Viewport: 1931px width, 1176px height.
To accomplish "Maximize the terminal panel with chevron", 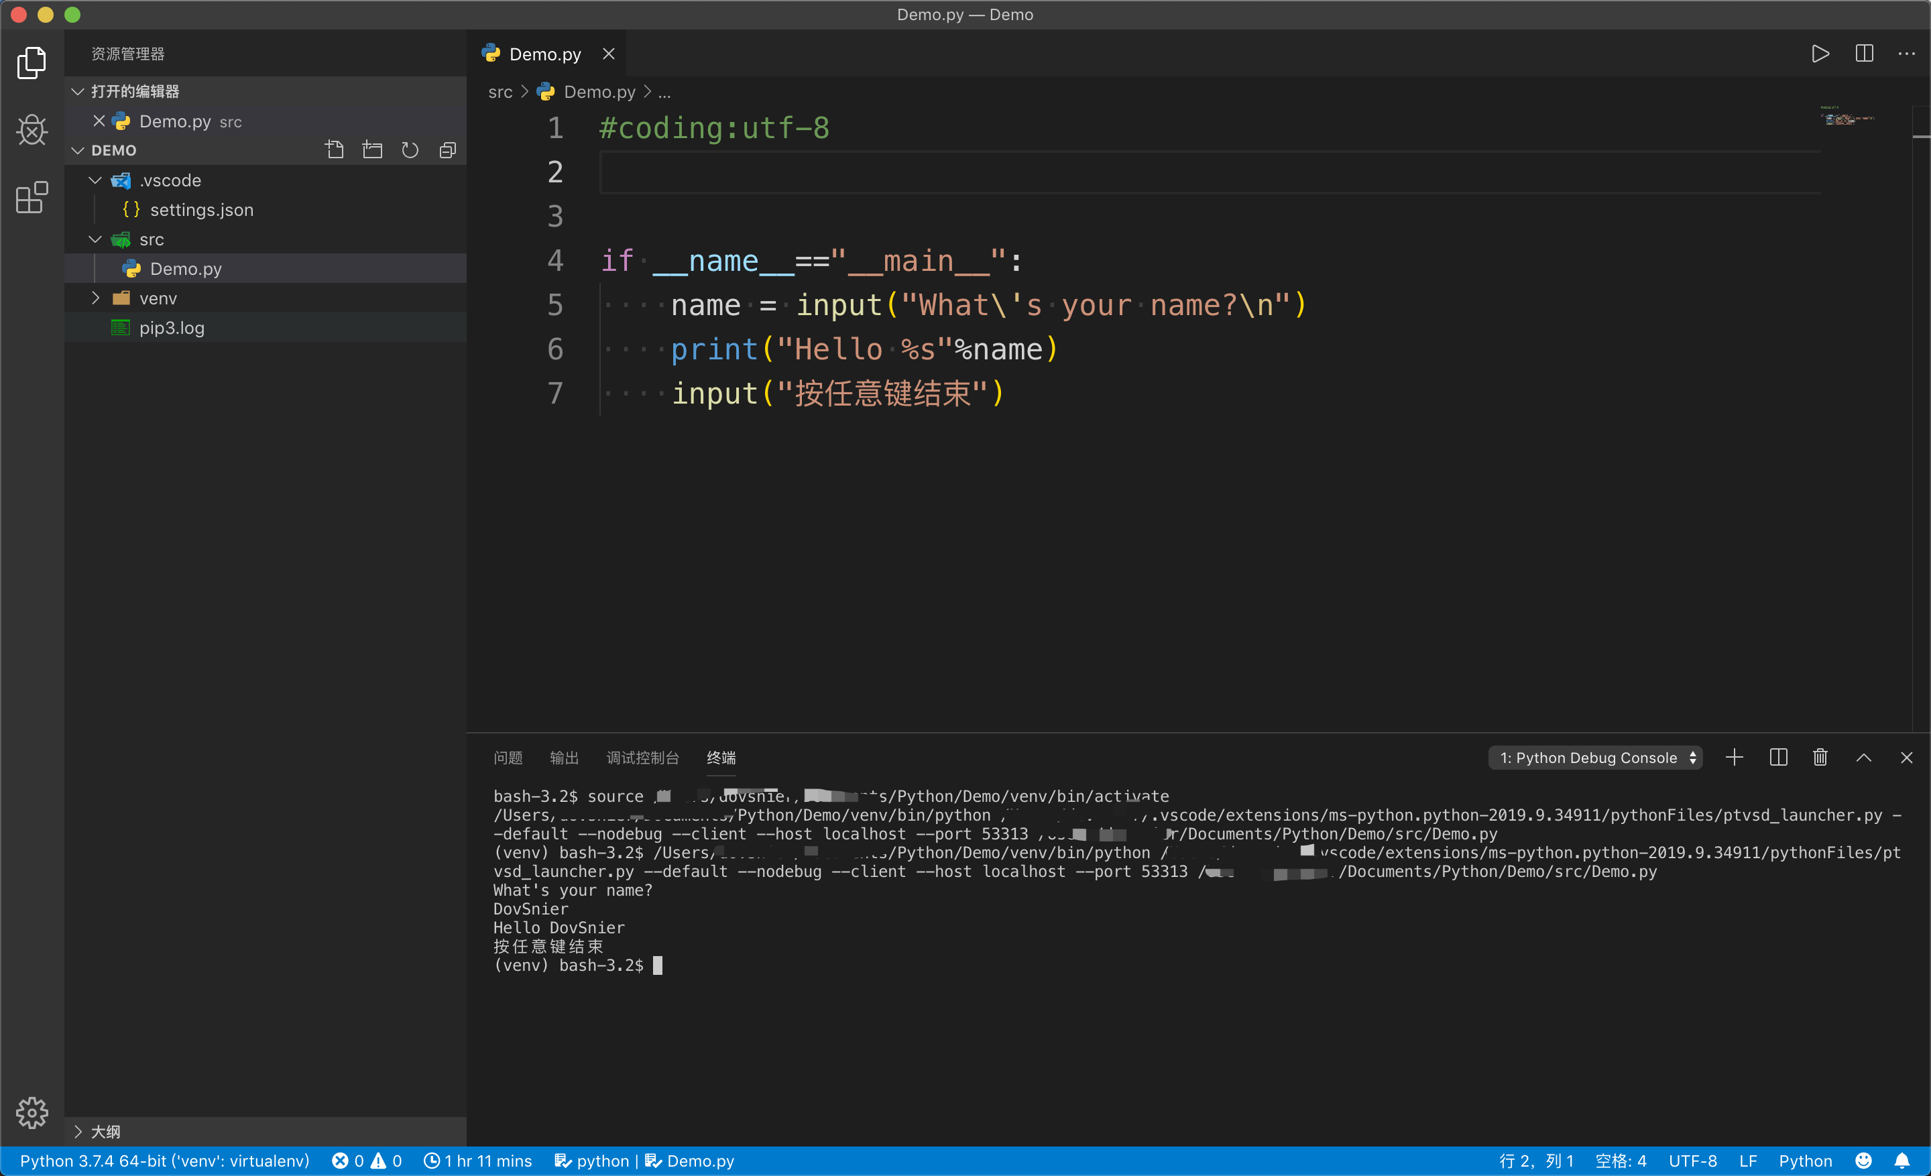I will click(1863, 758).
